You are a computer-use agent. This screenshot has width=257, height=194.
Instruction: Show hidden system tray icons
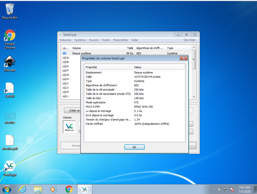tap(214, 189)
